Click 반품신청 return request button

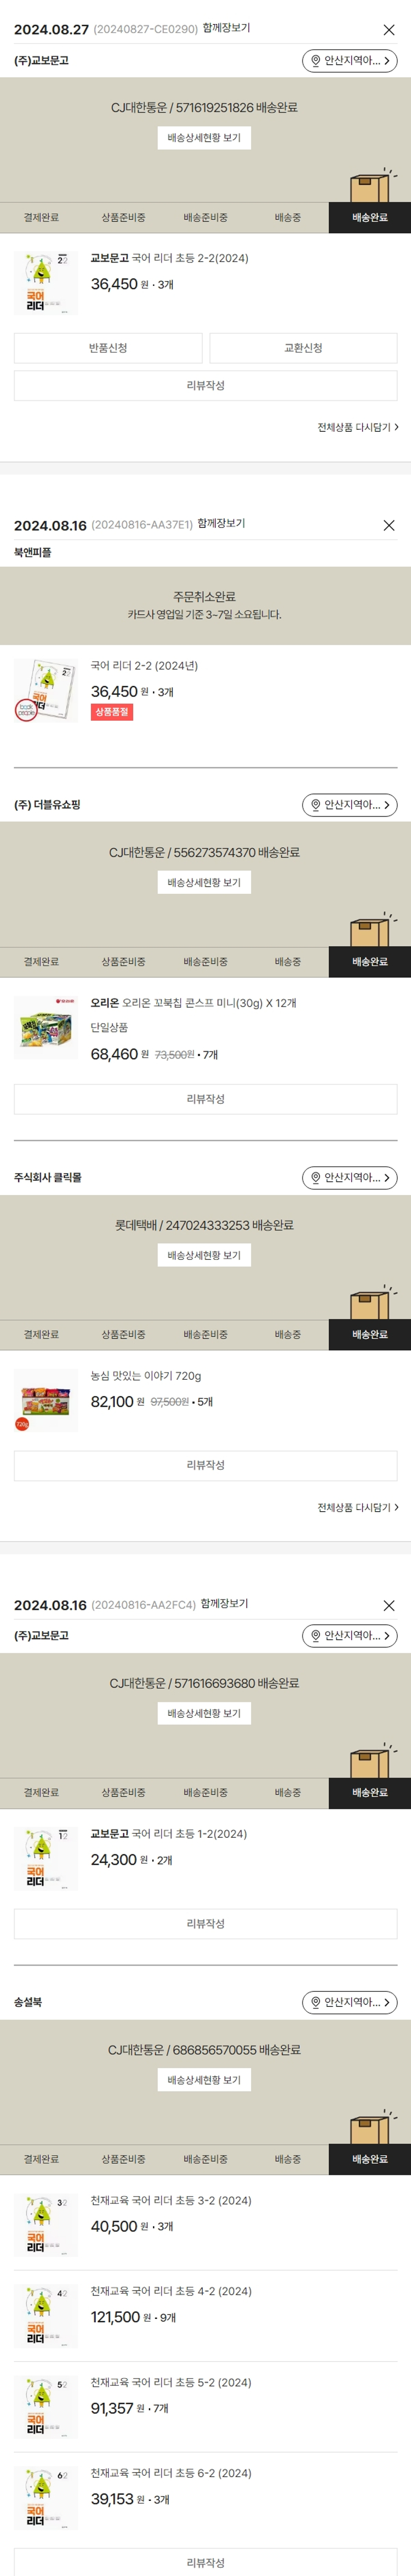pyautogui.click(x=108, y=348)
